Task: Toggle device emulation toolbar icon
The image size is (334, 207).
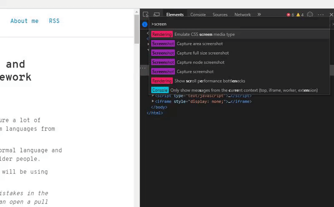Action: coord(157,15)
